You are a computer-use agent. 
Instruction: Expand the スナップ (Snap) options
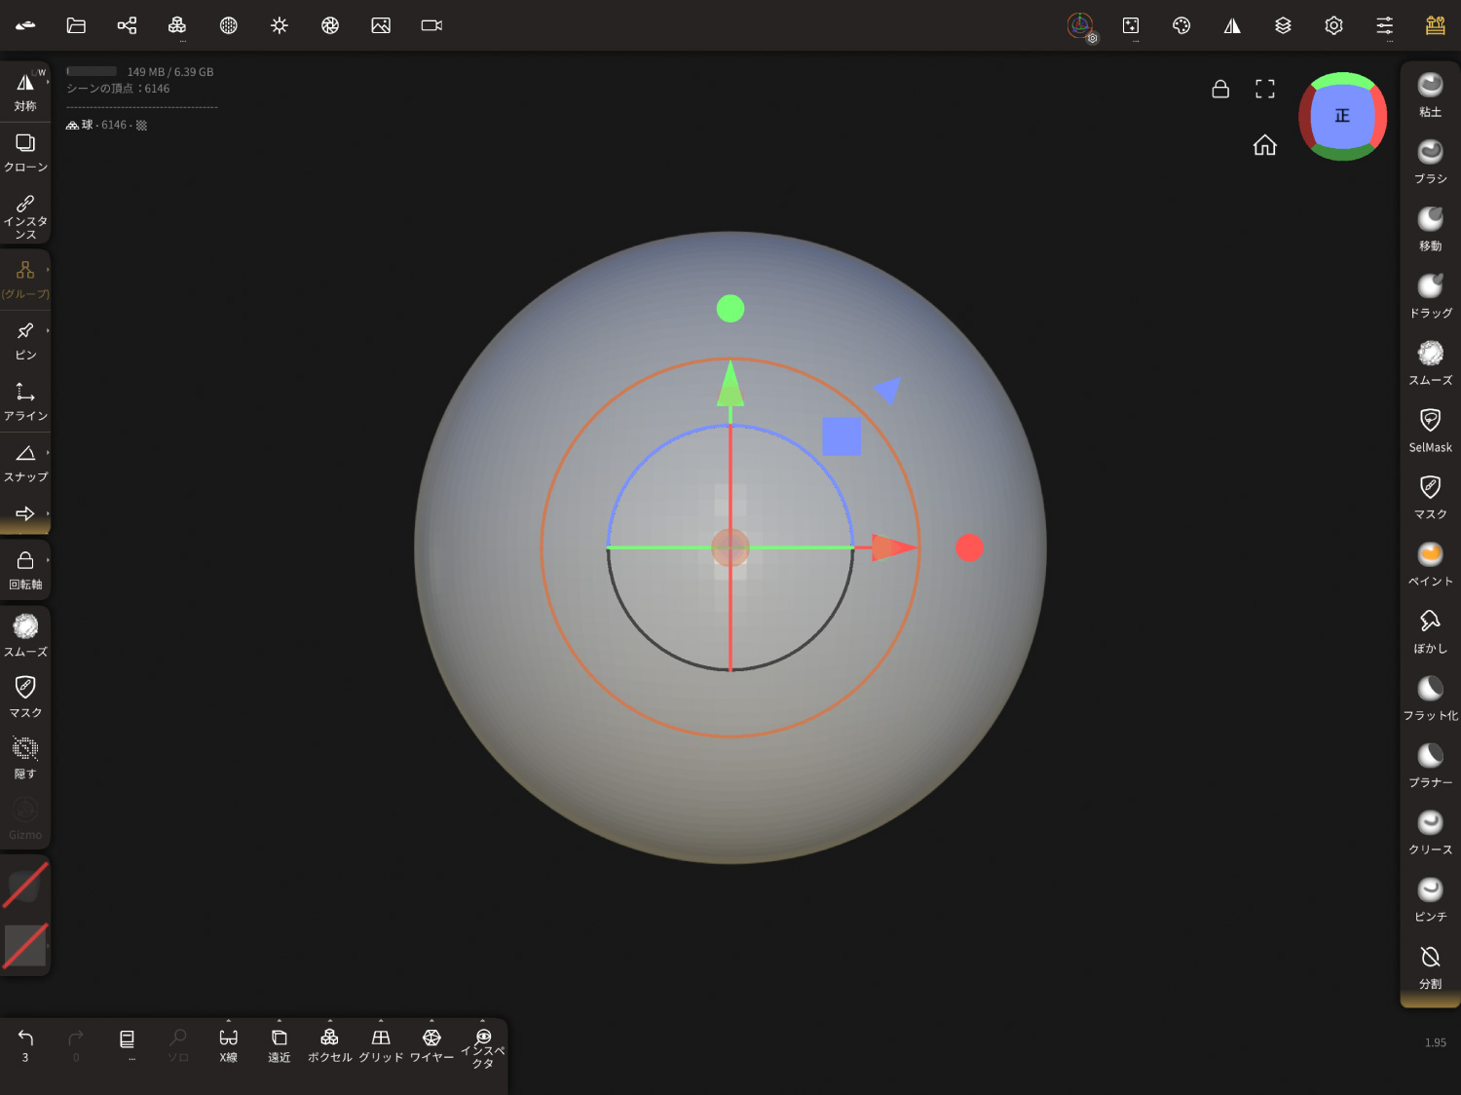[x=47, y=453]
